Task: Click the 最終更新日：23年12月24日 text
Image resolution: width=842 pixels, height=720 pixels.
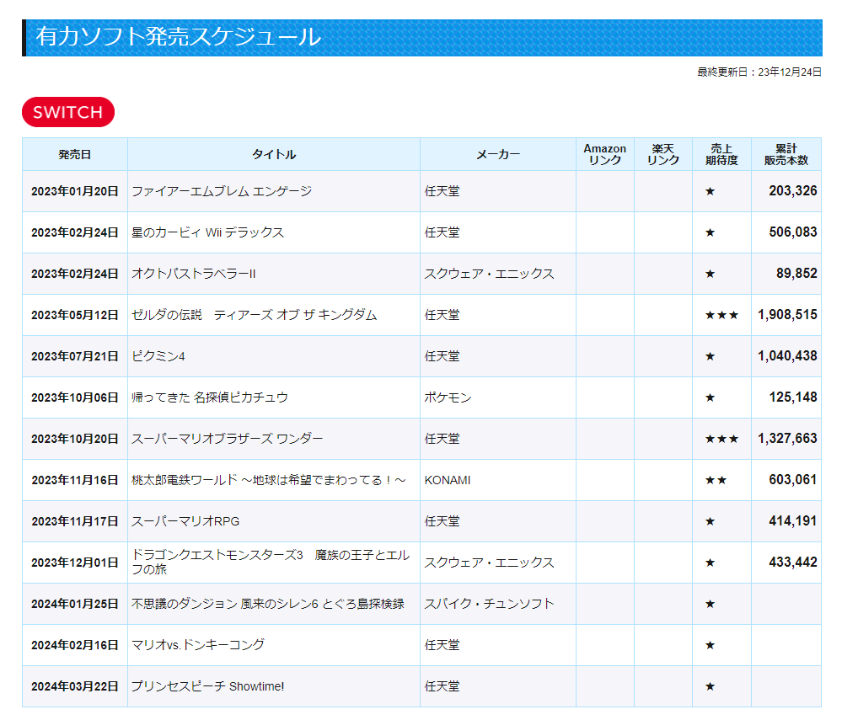Action: [x=759, y=72]
